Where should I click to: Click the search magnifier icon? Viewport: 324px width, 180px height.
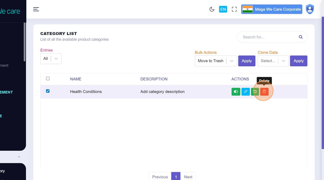(x=301, y=37)
